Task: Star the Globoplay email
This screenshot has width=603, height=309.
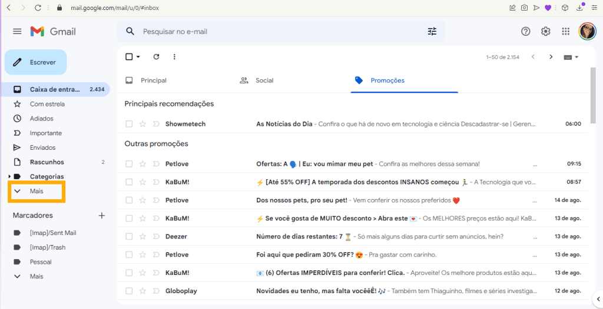Action: 143,291
